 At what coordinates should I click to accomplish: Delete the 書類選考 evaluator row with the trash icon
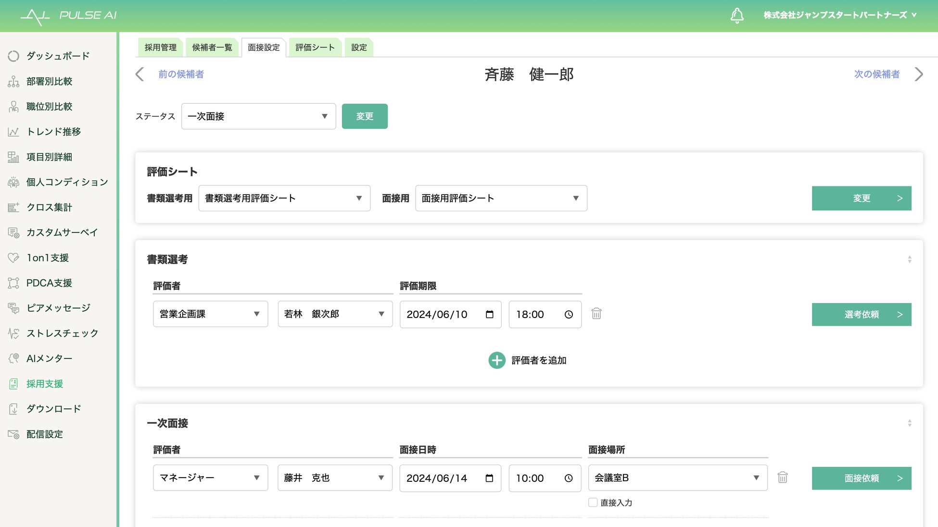[x=596, y=314]
